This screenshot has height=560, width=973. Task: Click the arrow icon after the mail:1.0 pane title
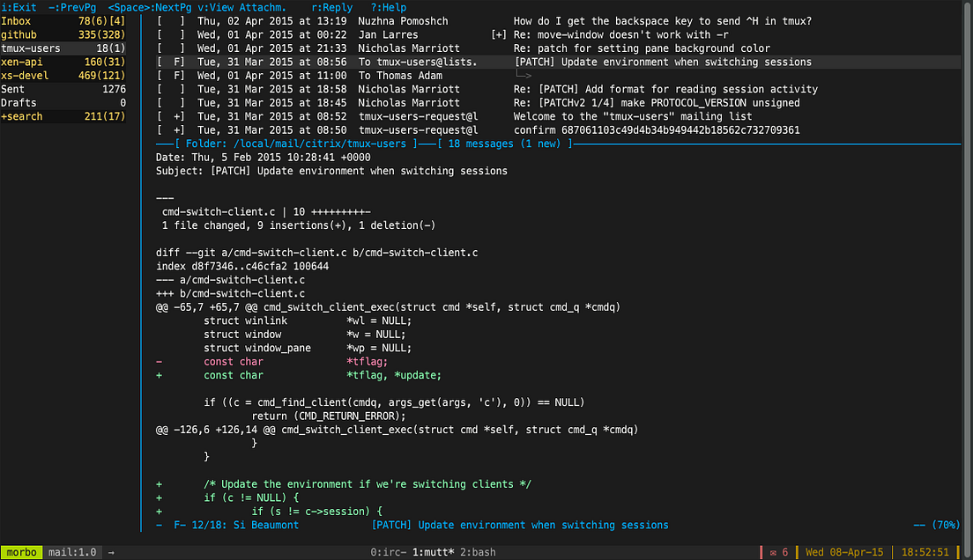110,552
